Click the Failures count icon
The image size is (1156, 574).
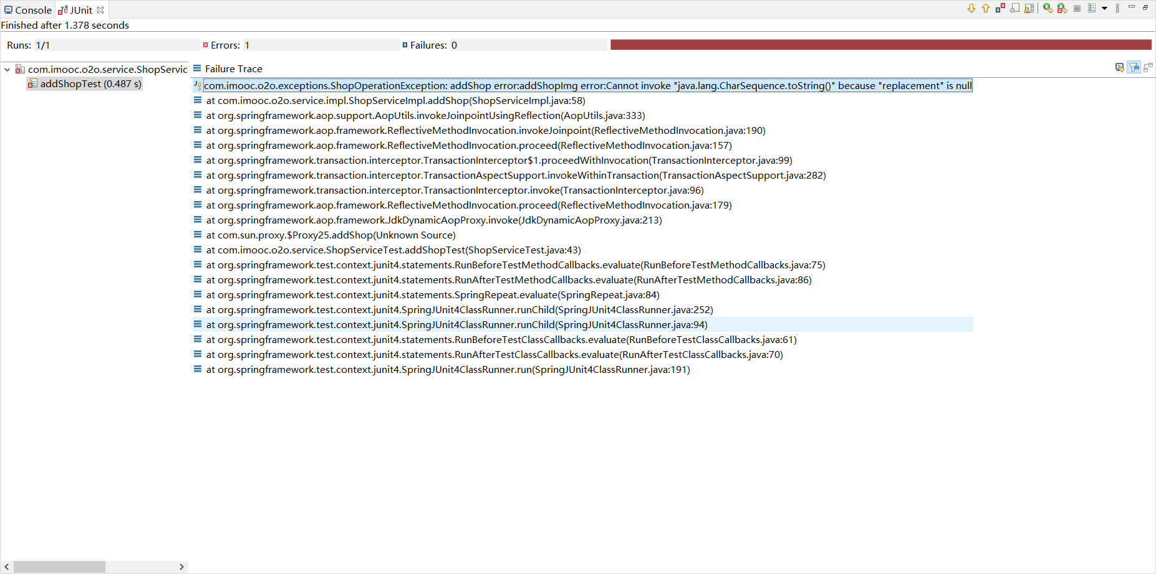tap(405, 45)
